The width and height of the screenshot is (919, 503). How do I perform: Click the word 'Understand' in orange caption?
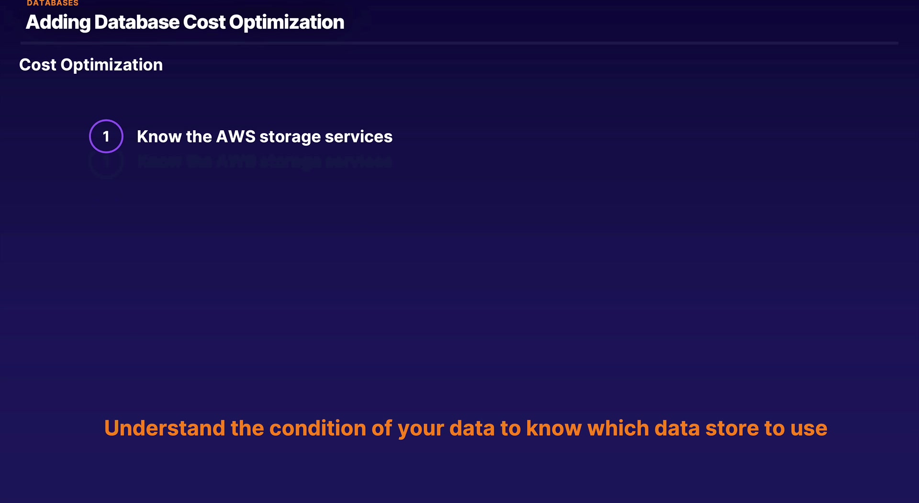tap(164, 428)
